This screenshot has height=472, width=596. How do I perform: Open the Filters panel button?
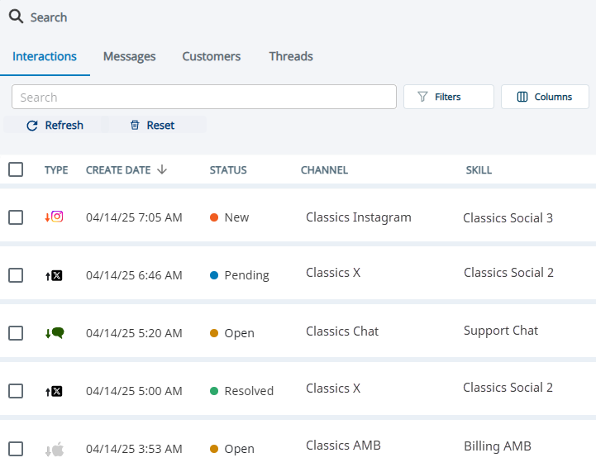click(449, 97)
